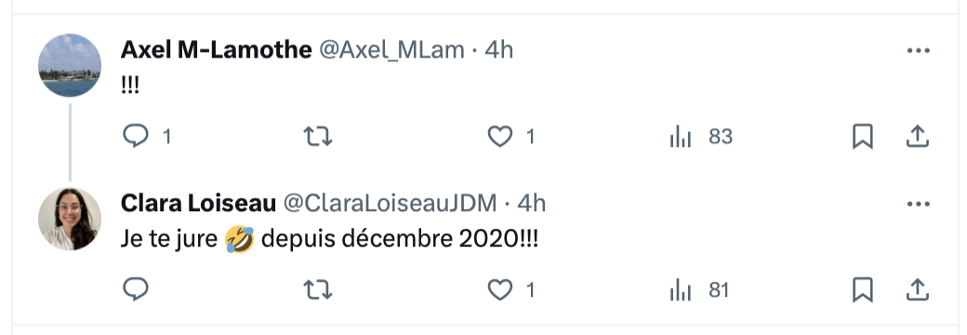
Task: Reply to Axel M-Lamothe's tweet
Action: [x=136, y=136]
